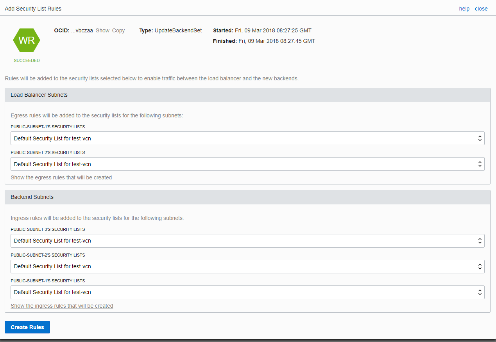
Task: Show the full OCID
Action: 102,30
